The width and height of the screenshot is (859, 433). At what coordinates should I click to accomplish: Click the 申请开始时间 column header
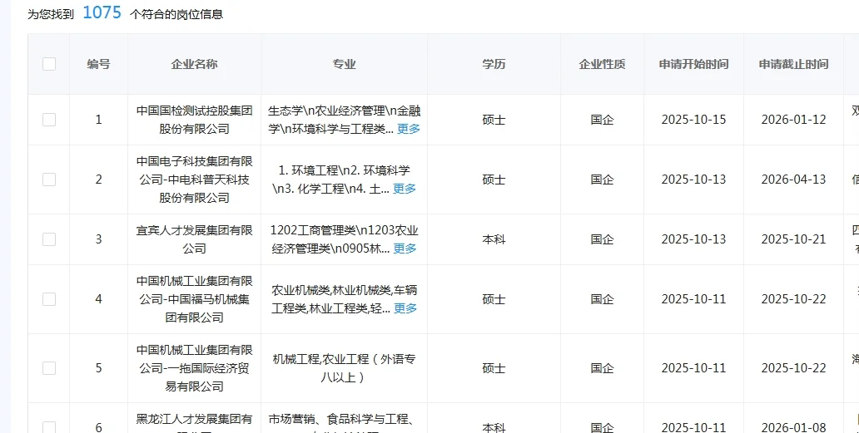(693, 64)
